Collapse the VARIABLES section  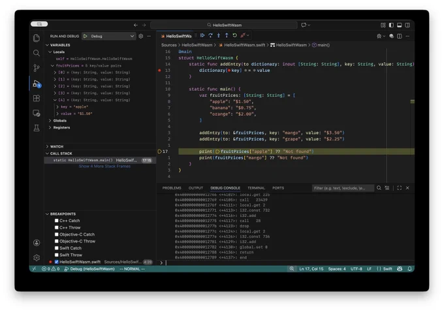pos(47,45)
